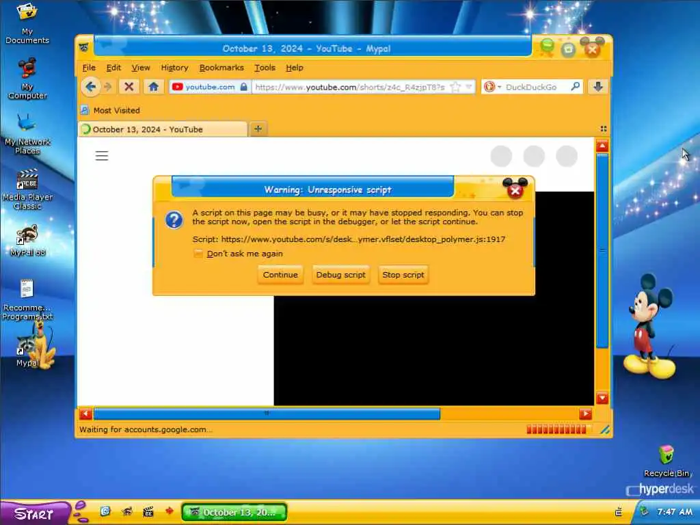Open the Most Visited bookmarks folder
Image resolution: width=700 pixels, height=525 pixels.
tap(110, 110)
